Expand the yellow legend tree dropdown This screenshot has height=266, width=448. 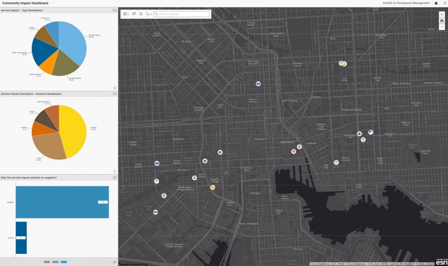(149, 14)
